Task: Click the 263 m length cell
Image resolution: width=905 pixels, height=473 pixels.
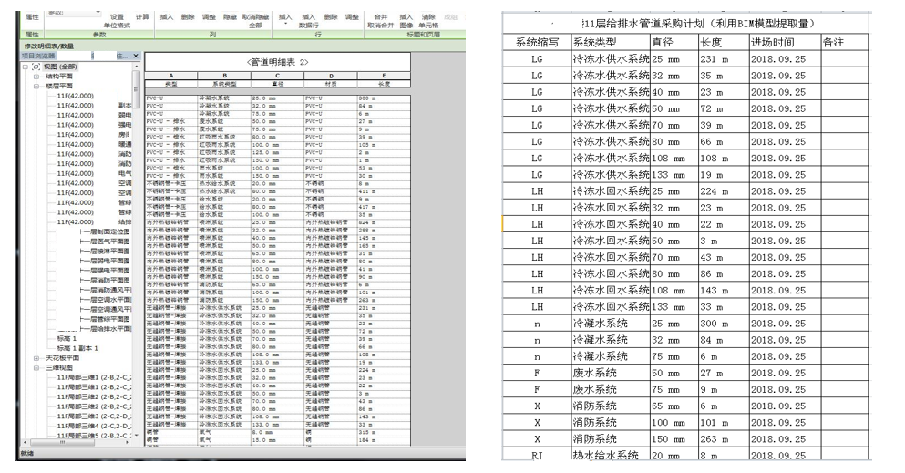Action: (724, 439)
